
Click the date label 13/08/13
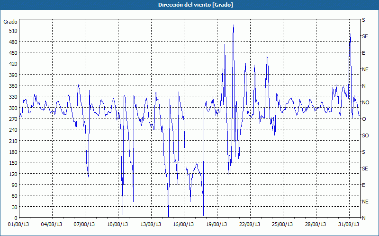click(x=151, y=225)
